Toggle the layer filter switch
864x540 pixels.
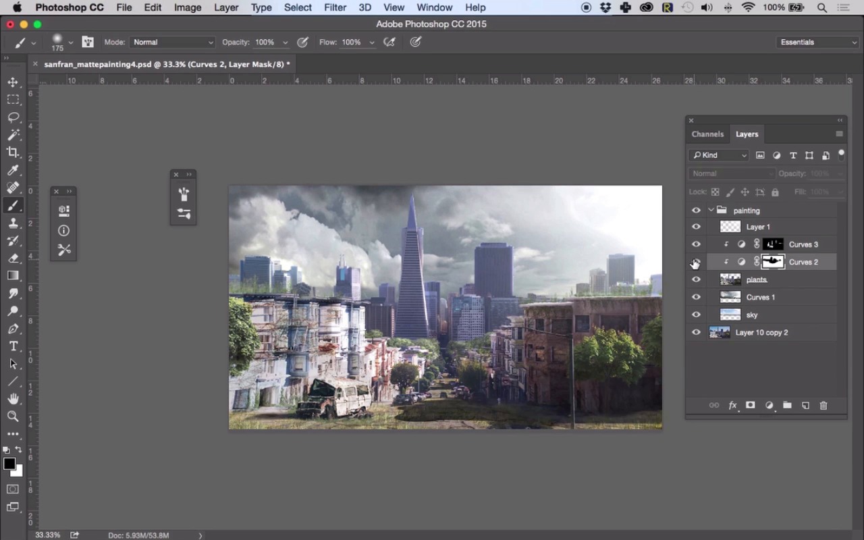(841, 154)
